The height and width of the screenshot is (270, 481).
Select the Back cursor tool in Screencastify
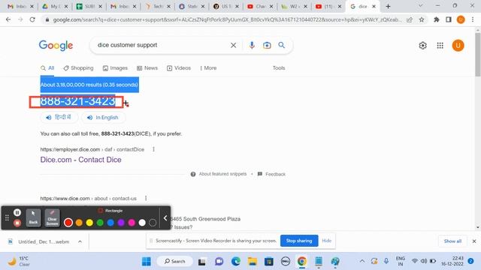tap(33, 217)
